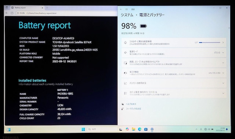
Task: Expand the screen and sleep timeout section
Action: pos(223,63)
